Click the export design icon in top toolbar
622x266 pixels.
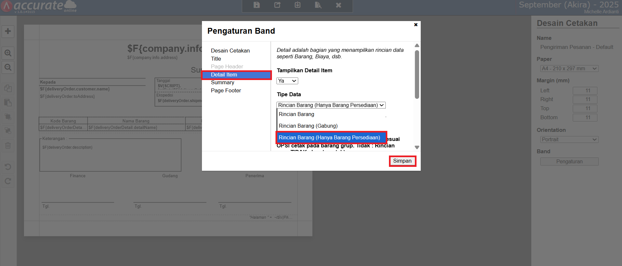pos(277,5)
